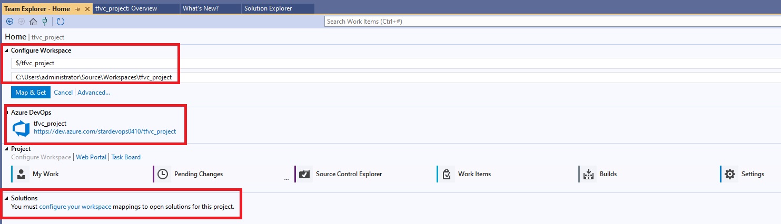
Task: Open My Work tile icon
Action: click(x=21, y=174)
